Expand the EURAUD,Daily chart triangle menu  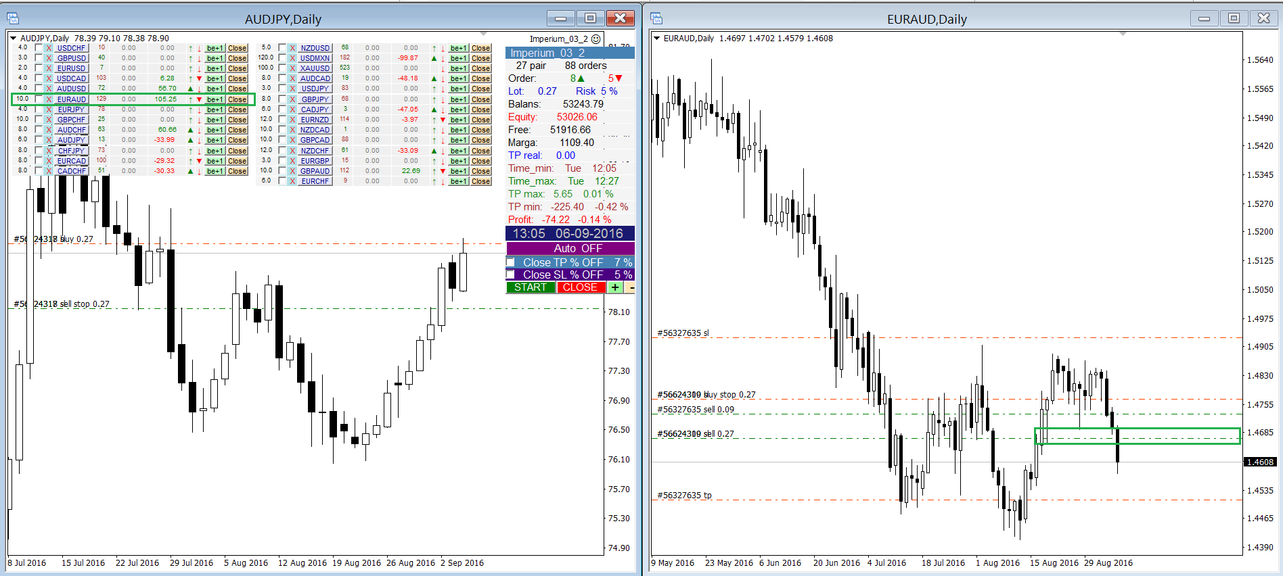click(x=656, y=38)
